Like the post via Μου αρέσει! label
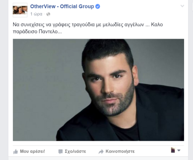The height and width of the screenshot is (160, 193). point(32,151)
